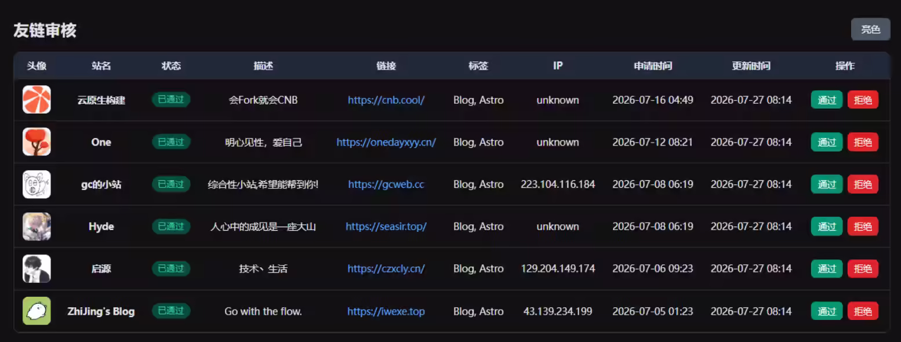
Task: Open the https://cnb.cool/ link
Action: 386,100
